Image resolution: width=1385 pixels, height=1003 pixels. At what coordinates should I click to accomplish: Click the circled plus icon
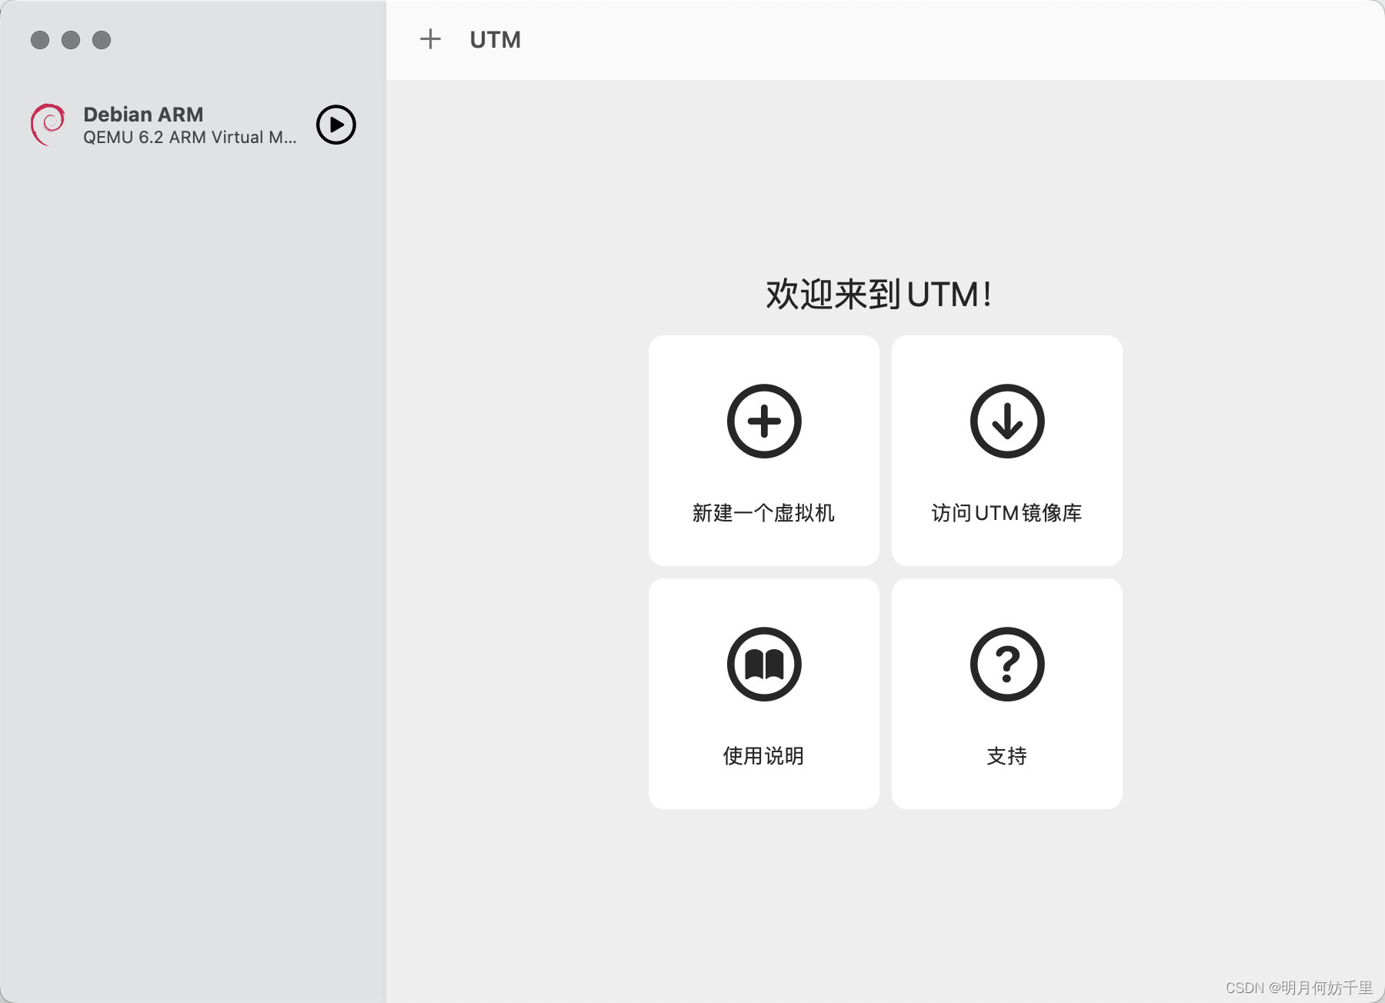(x=764, y=422)
